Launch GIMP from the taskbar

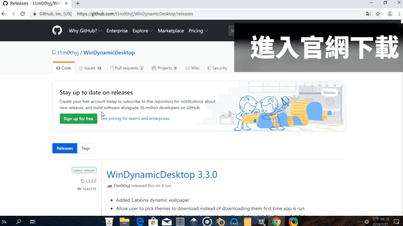(261, 222)
